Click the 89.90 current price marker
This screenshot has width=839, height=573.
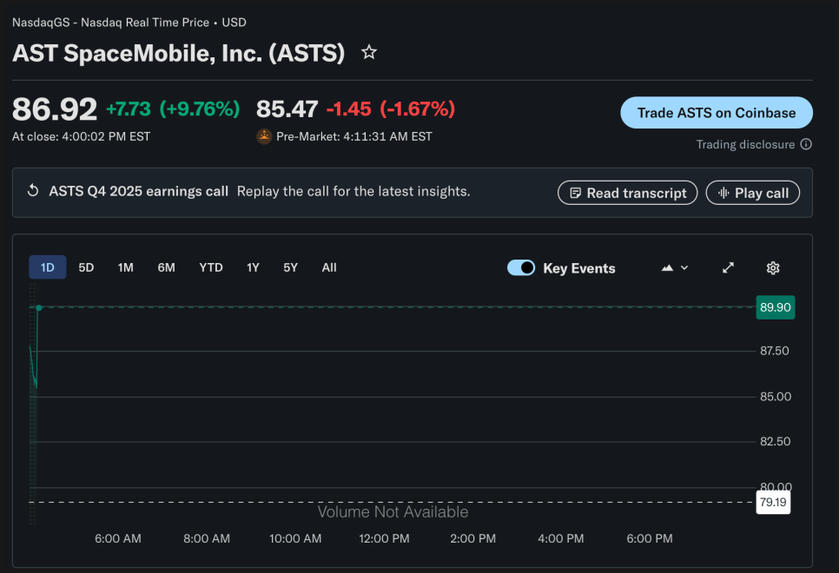775,307
